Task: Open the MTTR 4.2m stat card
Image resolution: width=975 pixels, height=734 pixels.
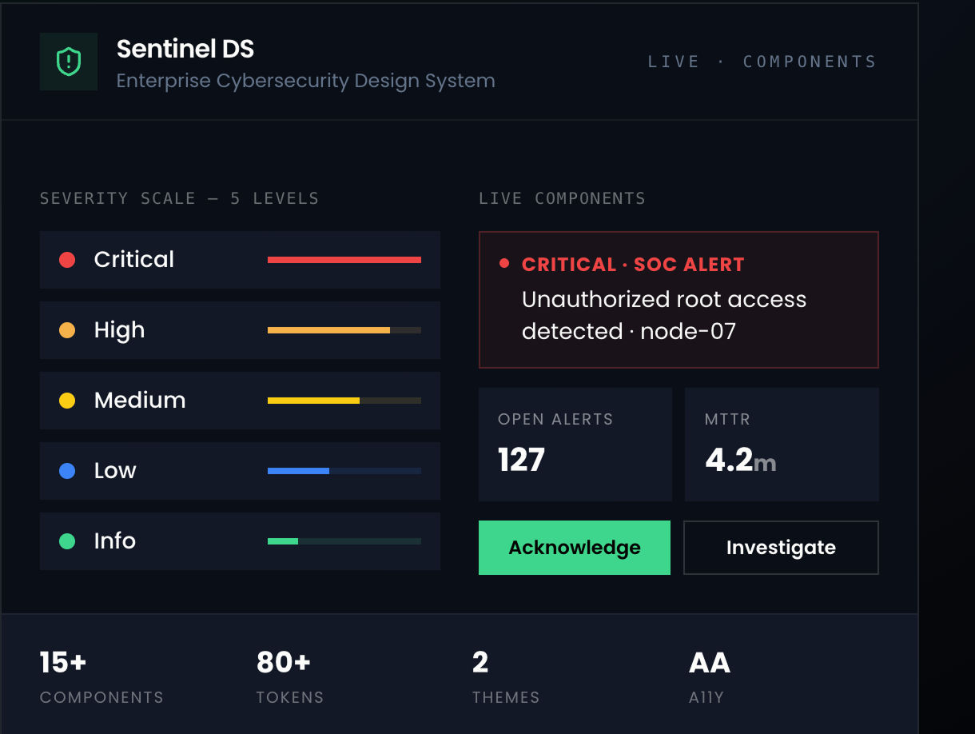Action: 782,445
